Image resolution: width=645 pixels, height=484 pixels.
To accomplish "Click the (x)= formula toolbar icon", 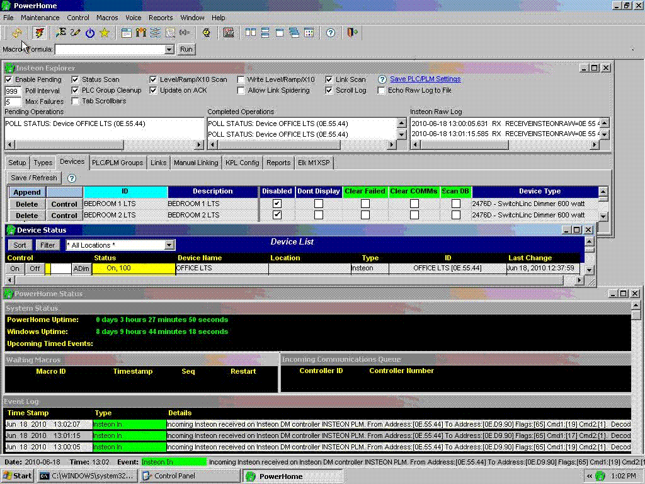I will 185,33.
